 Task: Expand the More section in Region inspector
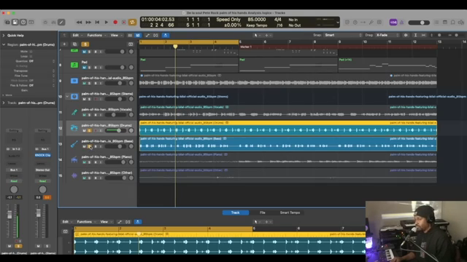(3, 95)
